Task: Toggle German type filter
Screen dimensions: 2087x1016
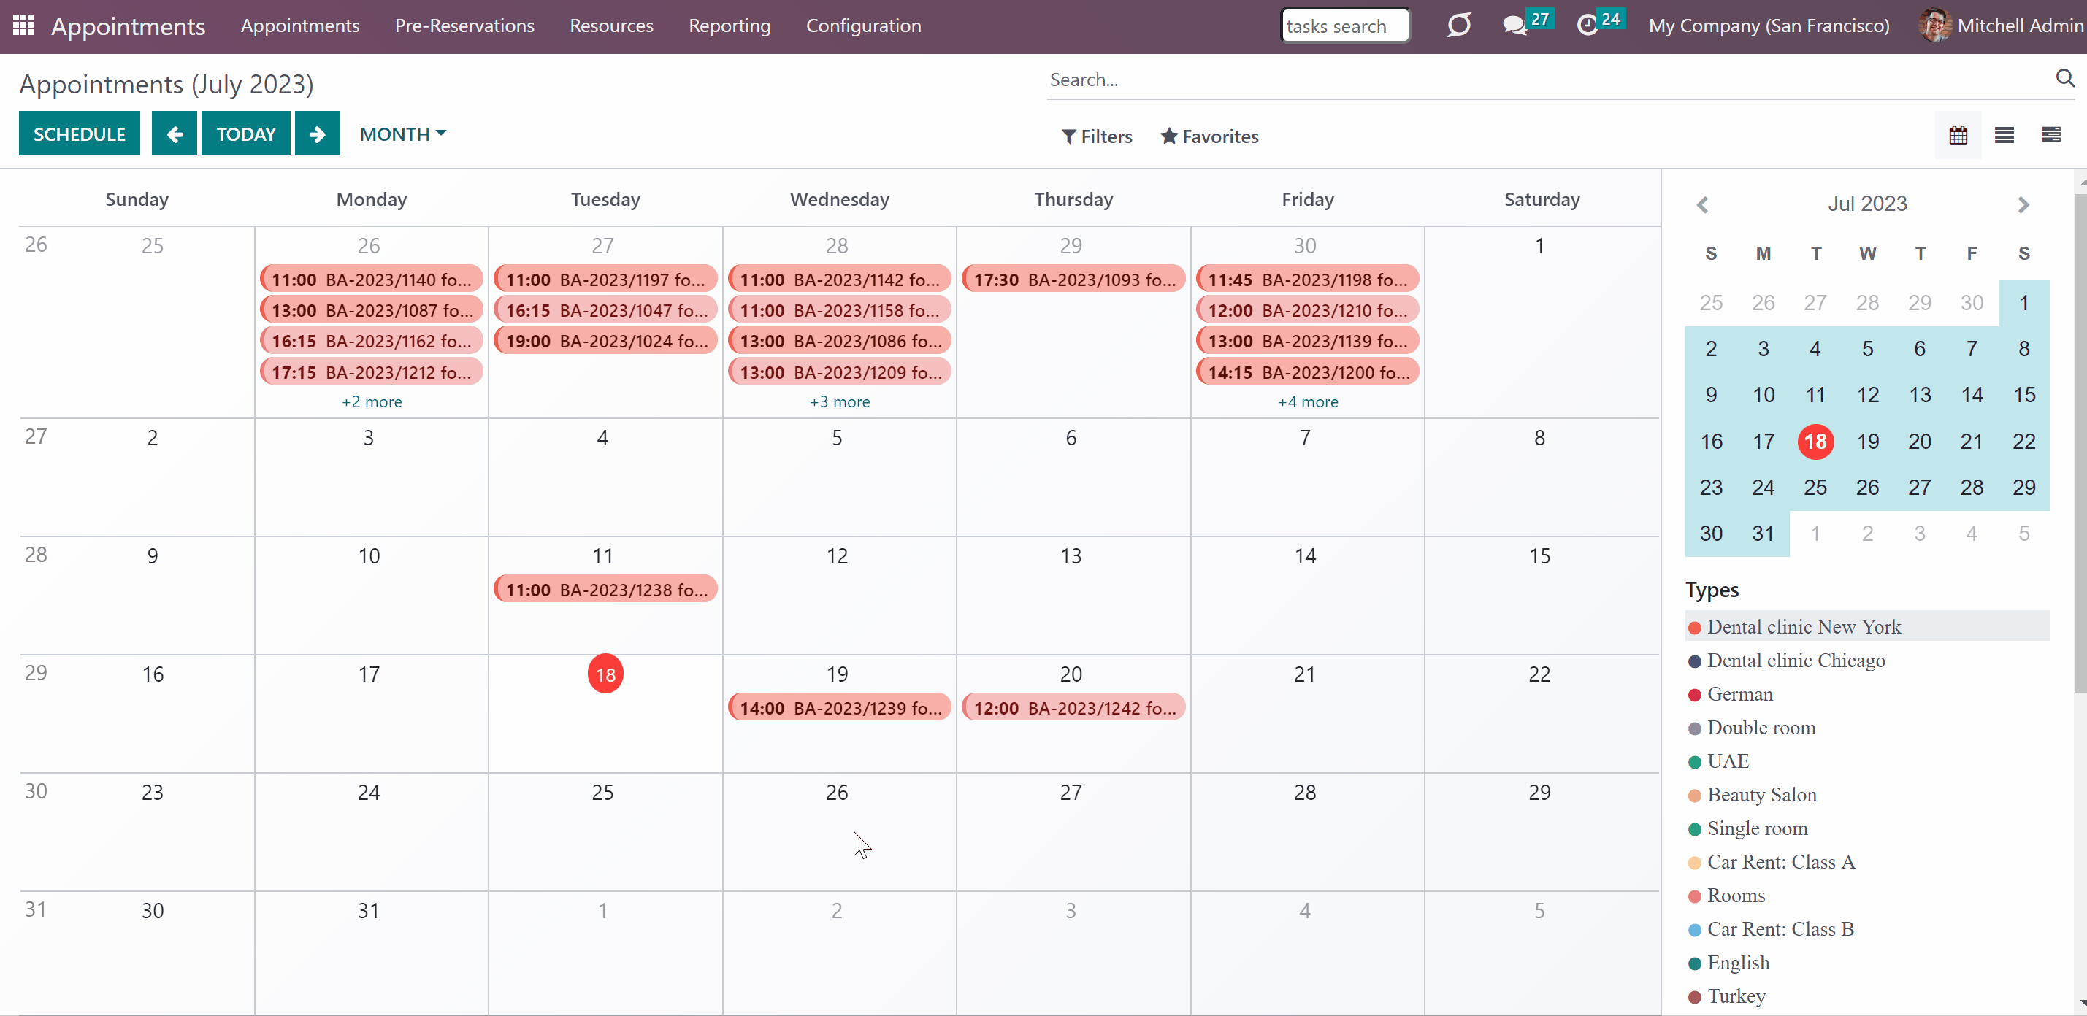Action: [1866, 694]
